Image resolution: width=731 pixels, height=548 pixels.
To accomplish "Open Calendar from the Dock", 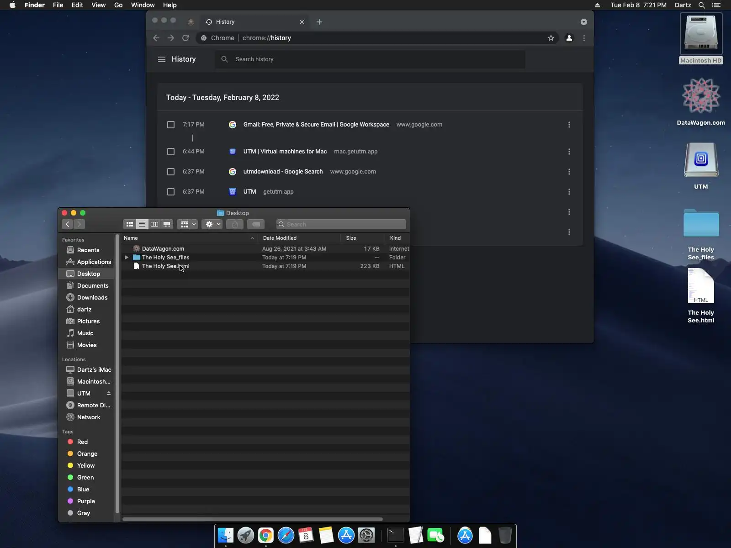I will coord(306,535).
